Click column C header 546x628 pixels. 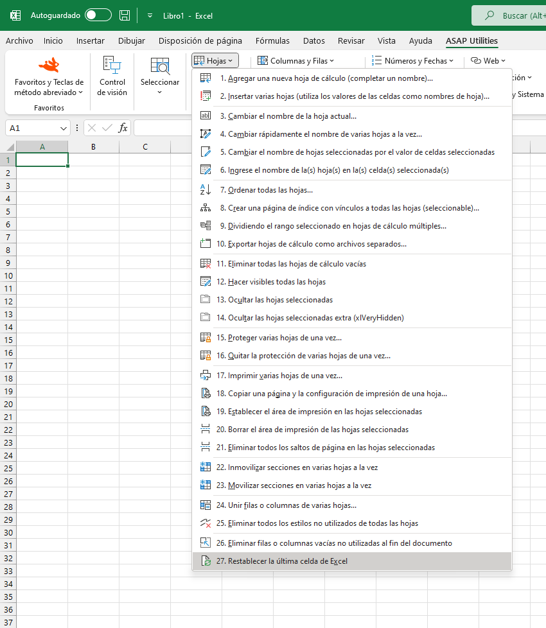[x=145, y=146]
